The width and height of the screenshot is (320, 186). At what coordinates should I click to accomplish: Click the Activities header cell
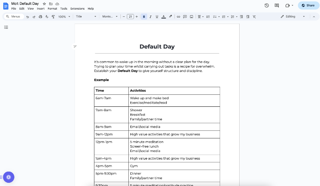pos(174,91)
